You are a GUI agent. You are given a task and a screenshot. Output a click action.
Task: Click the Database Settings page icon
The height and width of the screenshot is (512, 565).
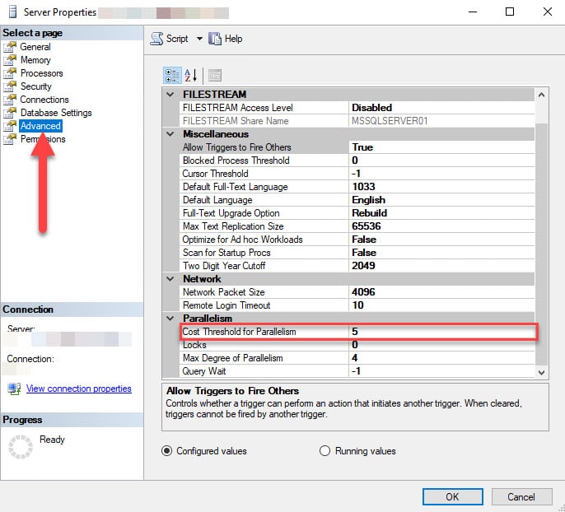[10, 113]
